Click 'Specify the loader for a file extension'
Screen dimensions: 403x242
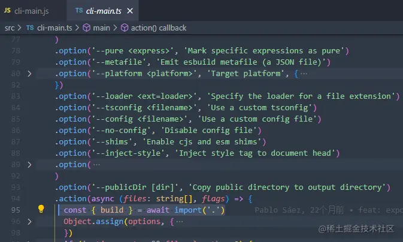[x=301, y=96]
